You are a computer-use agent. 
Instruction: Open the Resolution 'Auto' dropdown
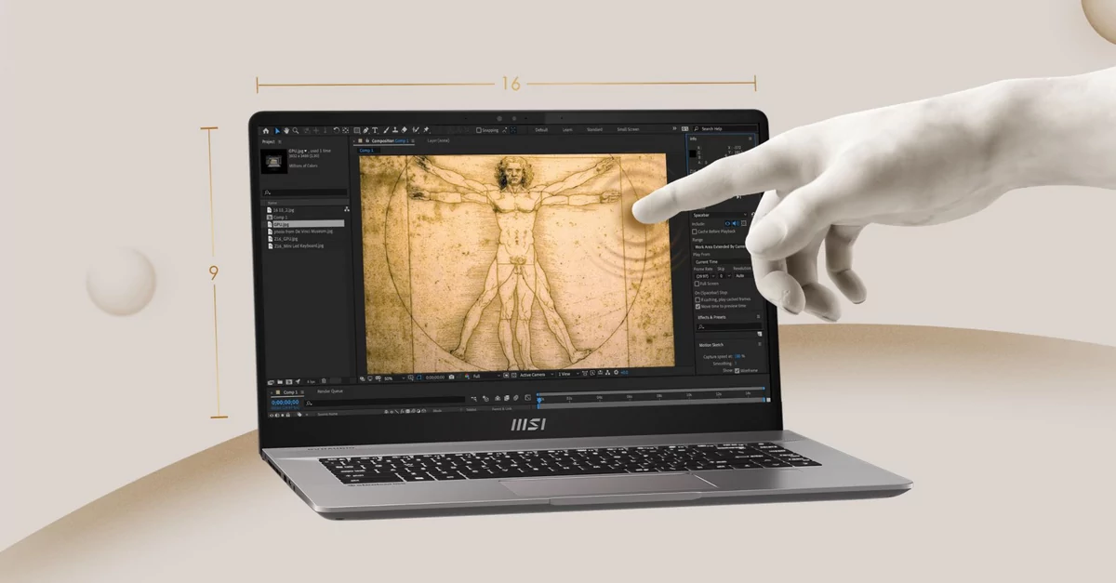pyautogui.click(x=742, y=275)
